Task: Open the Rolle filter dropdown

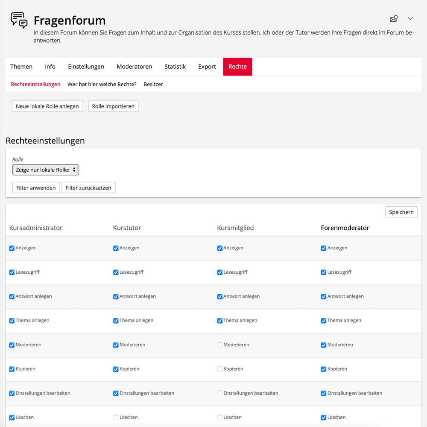Action: (x=46, y=170)
